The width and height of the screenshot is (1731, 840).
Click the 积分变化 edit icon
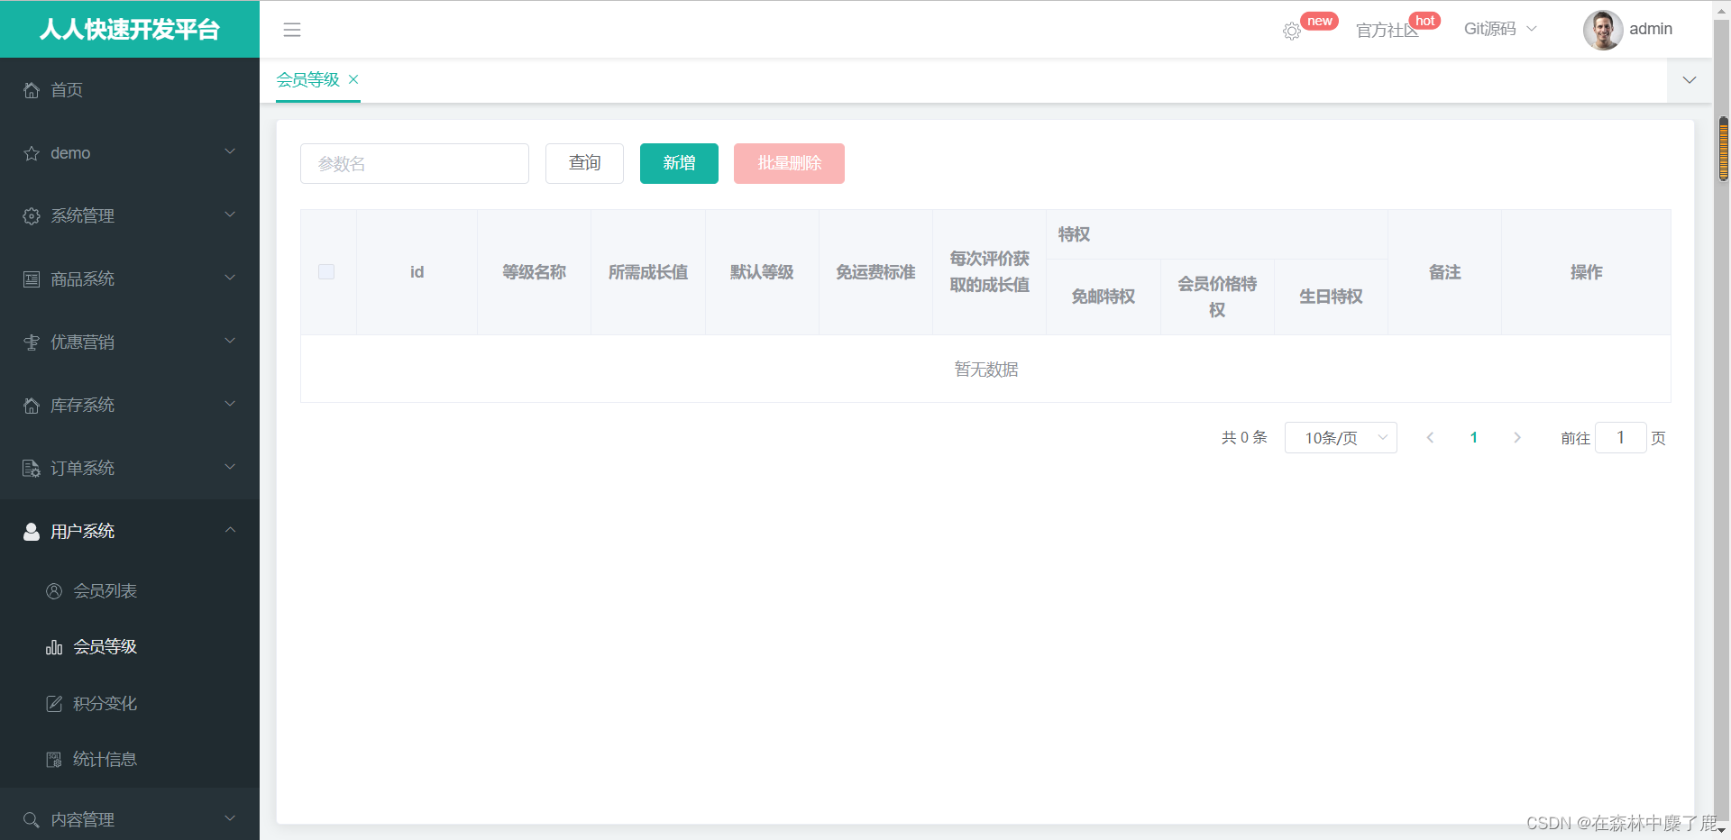point(54,703)
